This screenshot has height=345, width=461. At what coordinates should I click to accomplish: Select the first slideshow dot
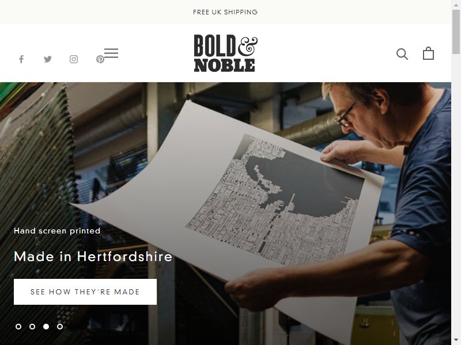[x=18, y=327]
